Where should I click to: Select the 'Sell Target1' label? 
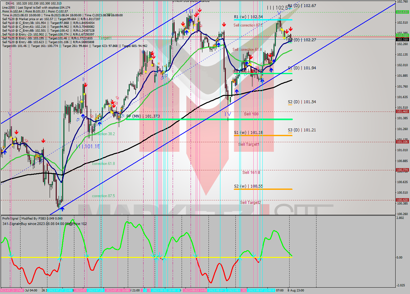tap(249, 144)
